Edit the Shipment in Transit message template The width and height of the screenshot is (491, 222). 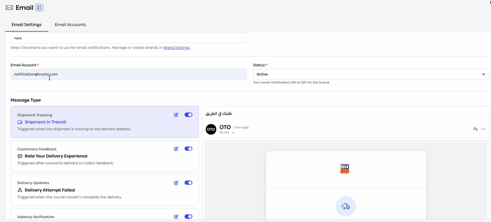coord(176,115)
